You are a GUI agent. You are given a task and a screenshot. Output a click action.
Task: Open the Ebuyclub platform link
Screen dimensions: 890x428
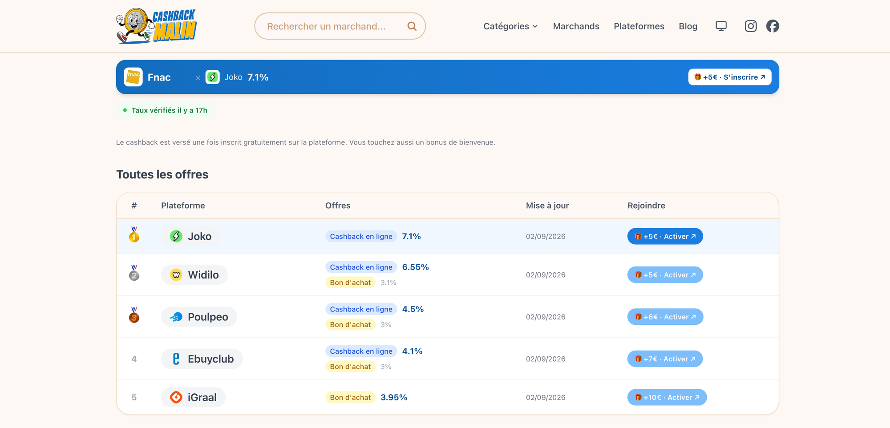click(202, 359)
